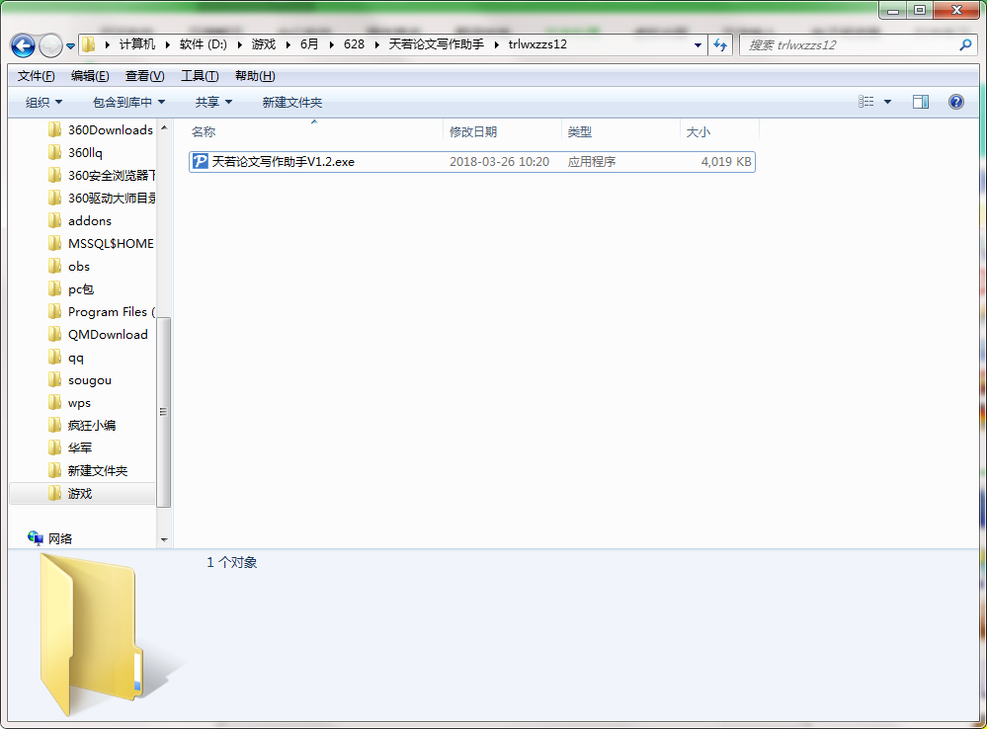Open the 查看(V) menu

coord(145,76)
